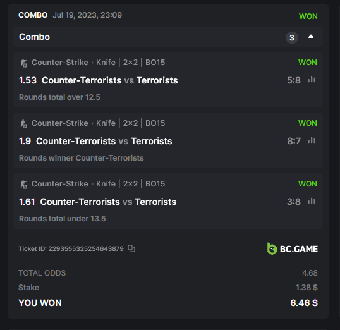Screen dimensions: 340x330
Task: Click 'Rounds winner Counter-Terrorists' market text
Action: click(82, 158)
